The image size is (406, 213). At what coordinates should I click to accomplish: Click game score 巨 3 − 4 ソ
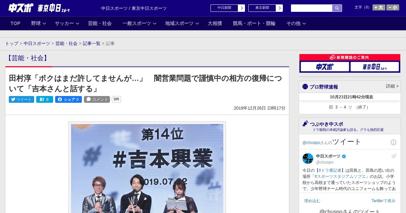click(350, 107)
